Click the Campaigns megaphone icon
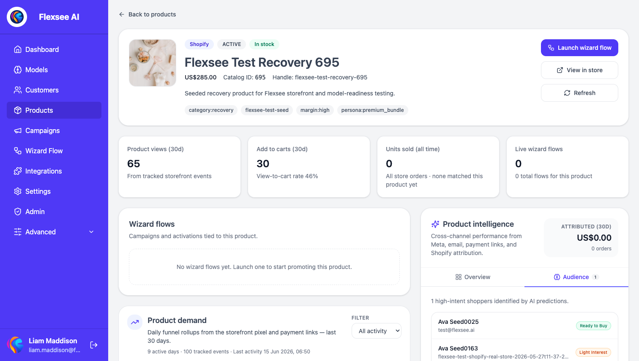 [x=18, y=130]
